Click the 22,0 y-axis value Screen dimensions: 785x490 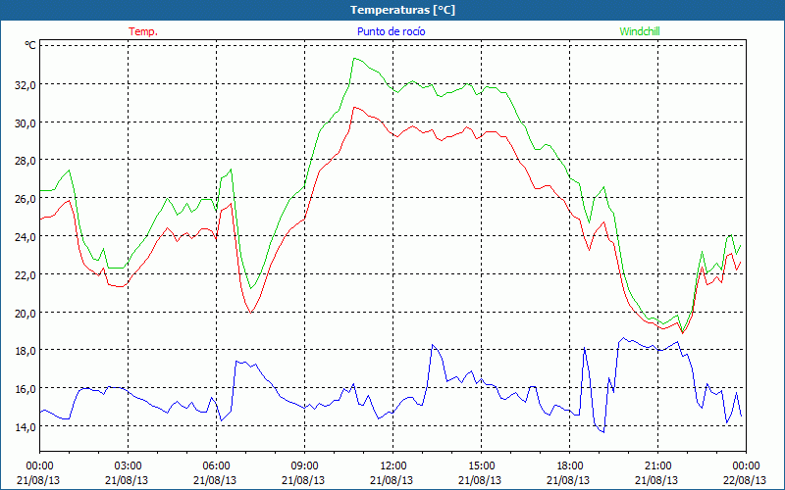(26, 275)
